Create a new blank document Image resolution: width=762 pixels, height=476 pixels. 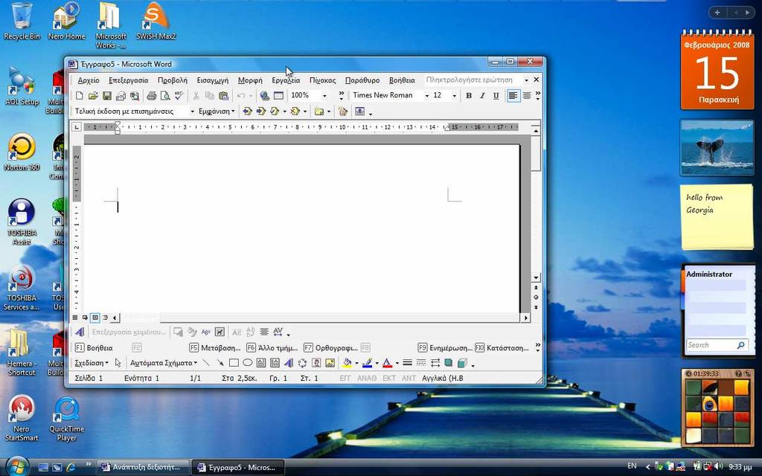pos(80,96)
